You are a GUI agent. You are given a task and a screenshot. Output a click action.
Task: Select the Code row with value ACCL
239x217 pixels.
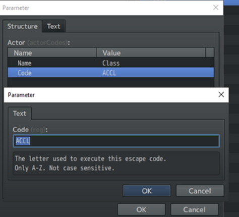coord(111,73)
